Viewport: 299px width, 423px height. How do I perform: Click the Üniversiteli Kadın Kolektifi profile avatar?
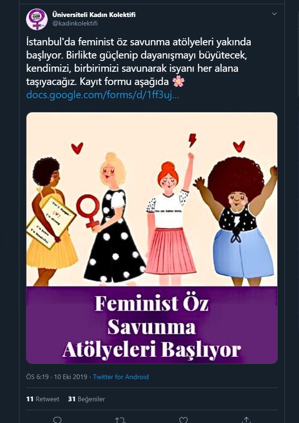[37, 19]
